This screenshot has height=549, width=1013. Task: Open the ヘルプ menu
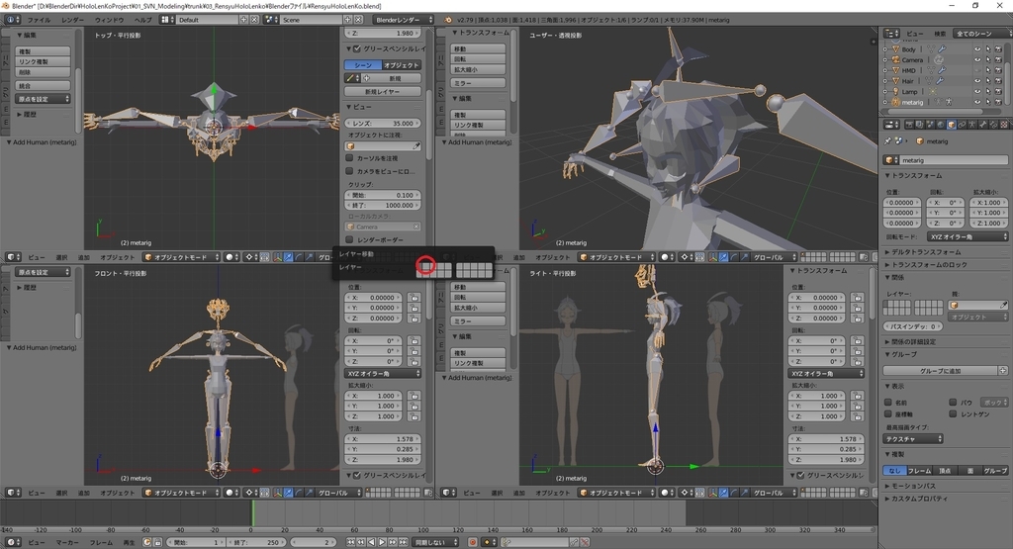pos(142,20)
